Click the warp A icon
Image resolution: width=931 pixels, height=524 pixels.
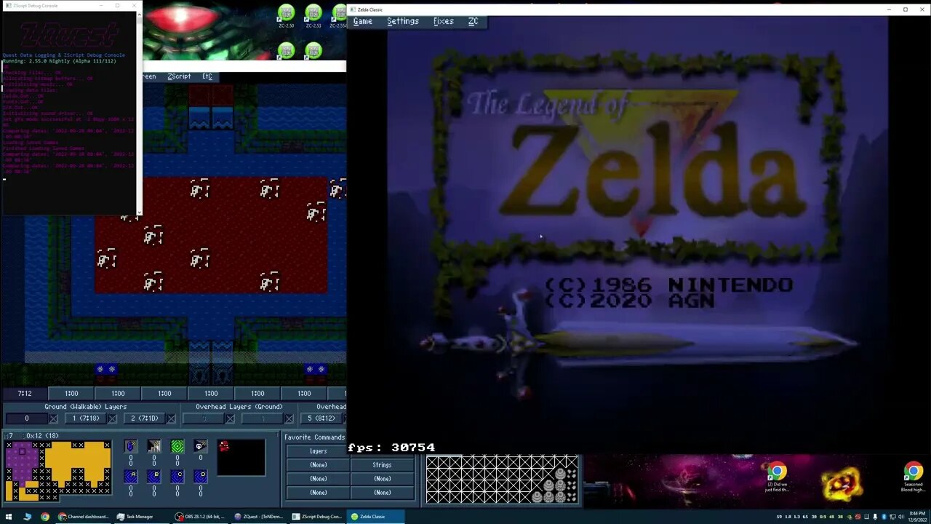(x=131, y=476)
